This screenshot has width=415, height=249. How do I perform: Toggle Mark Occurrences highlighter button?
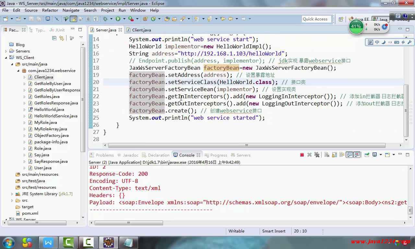(74, 19)
